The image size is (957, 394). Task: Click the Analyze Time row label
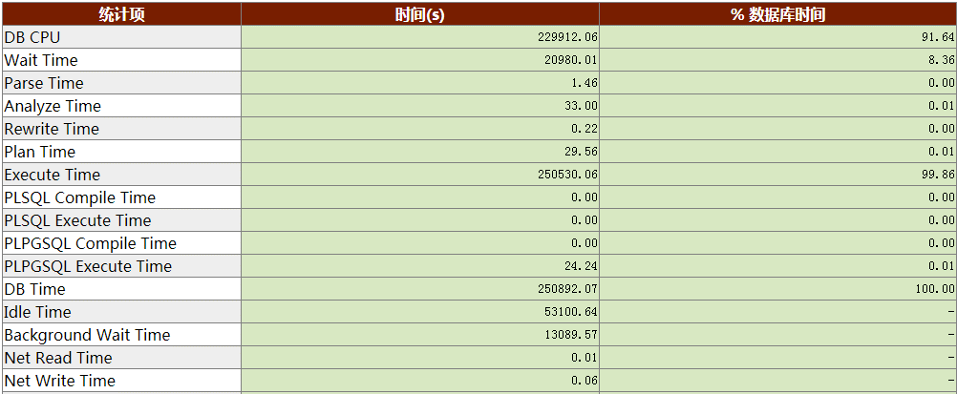[53, 106]
